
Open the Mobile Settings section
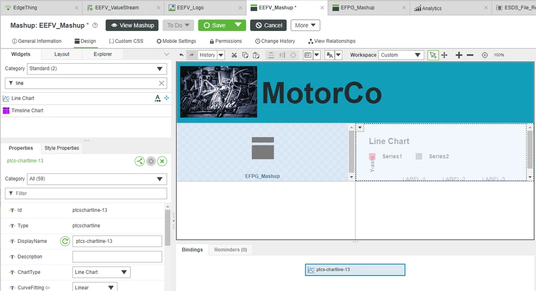tap(177, 41)
